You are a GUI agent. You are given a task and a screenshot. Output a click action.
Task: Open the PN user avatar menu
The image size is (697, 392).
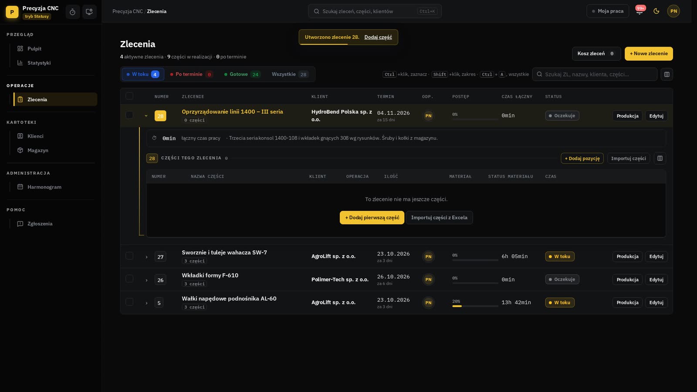click(x=673, y=11)
